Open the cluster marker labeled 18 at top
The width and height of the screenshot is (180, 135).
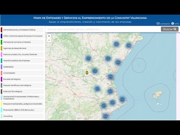(x=116, y=44)
